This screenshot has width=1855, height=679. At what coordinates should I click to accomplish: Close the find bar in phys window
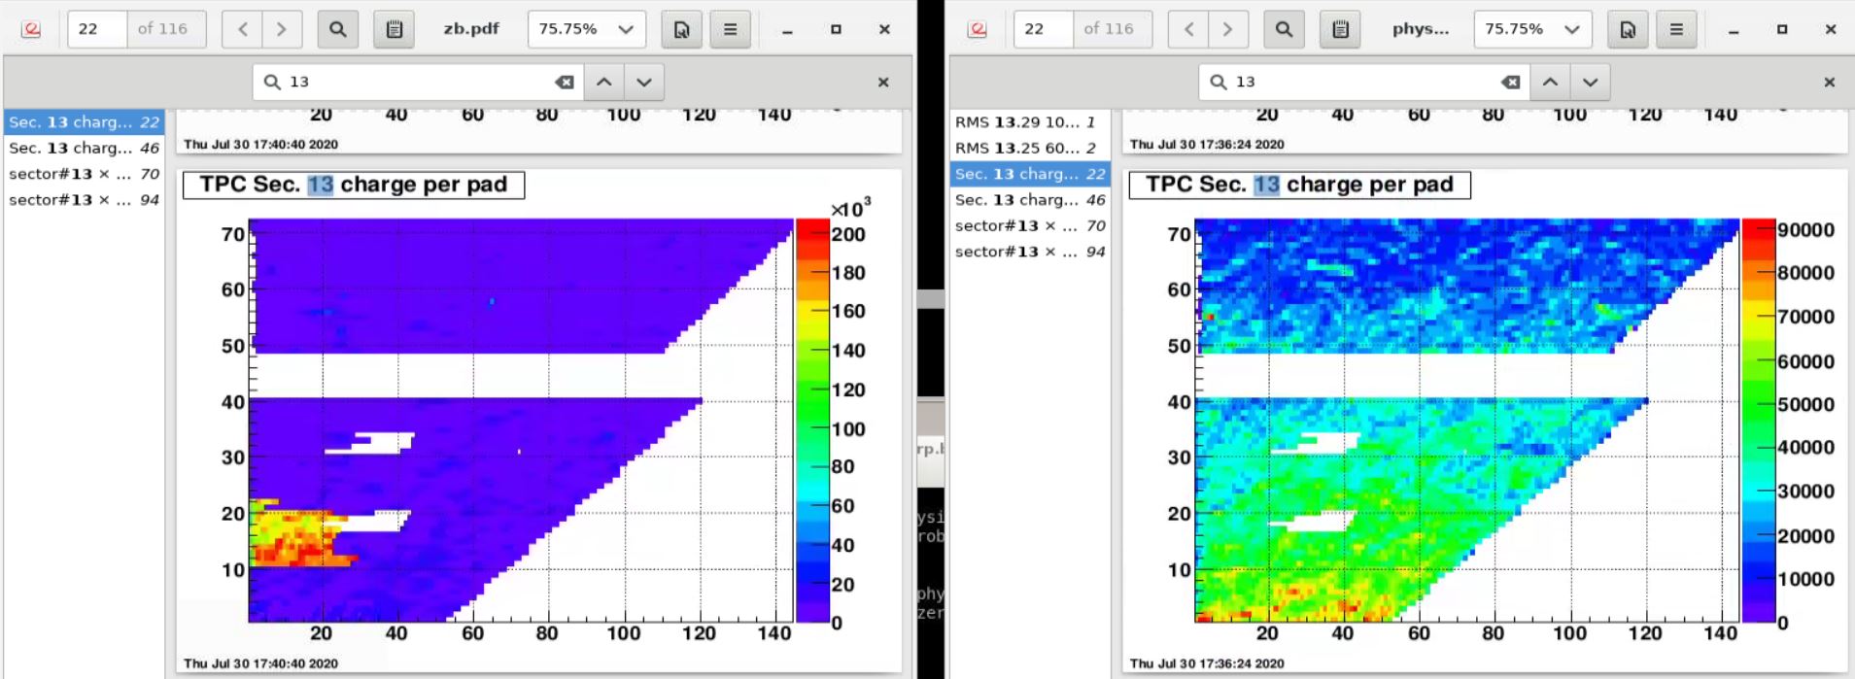(x=1830, y=83)
